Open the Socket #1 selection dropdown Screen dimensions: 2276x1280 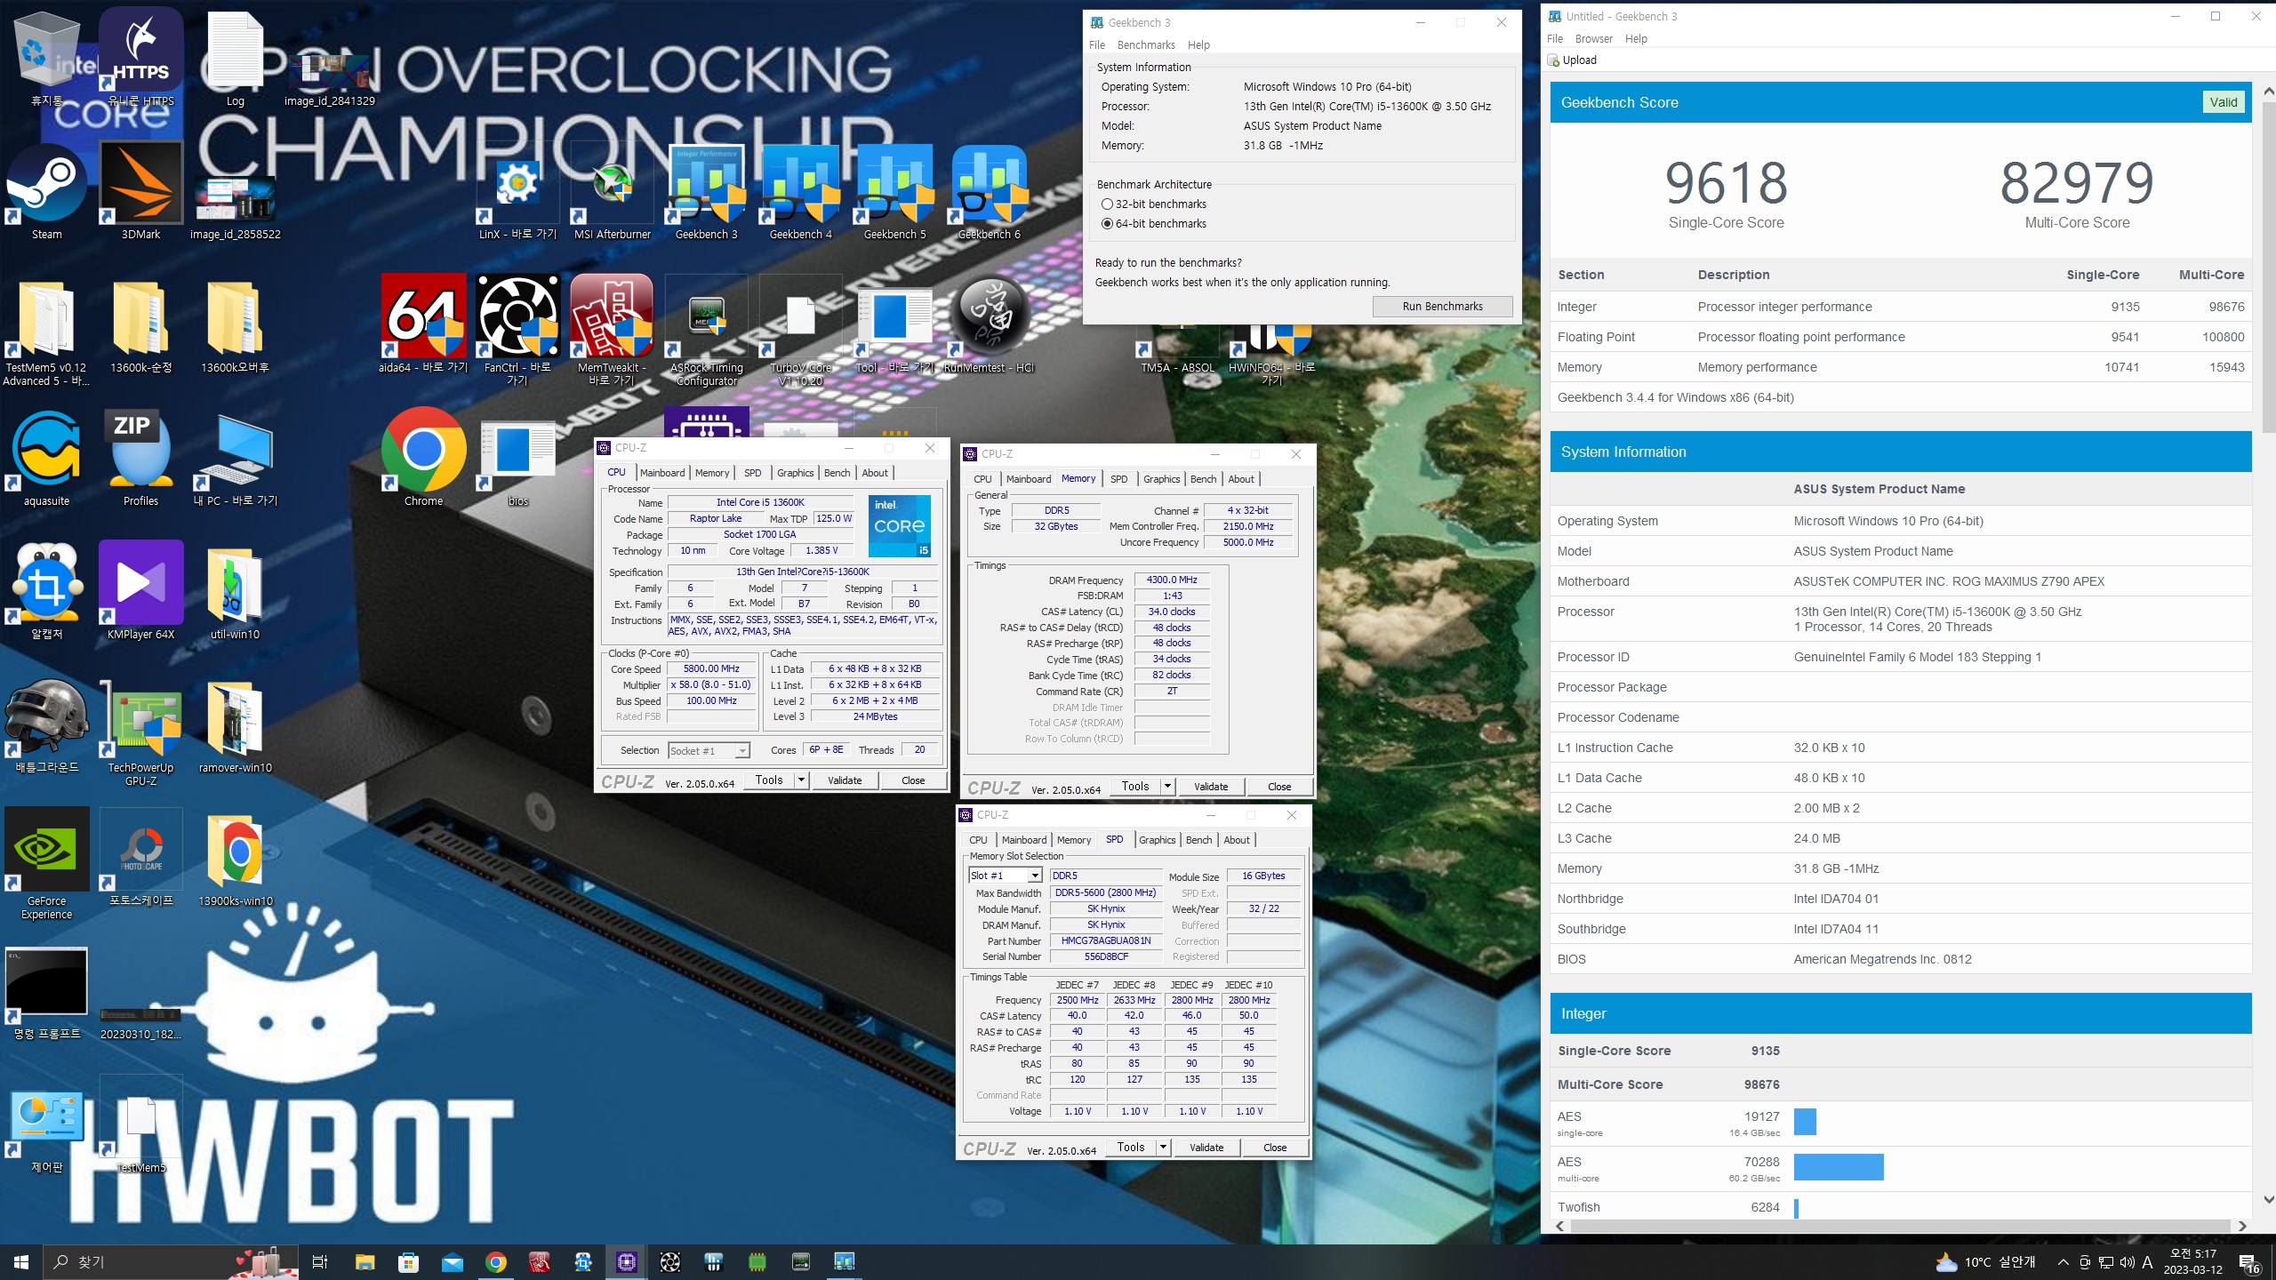pos(709,751)
